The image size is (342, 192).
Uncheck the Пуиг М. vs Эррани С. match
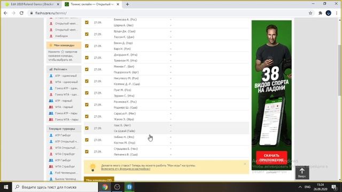coord(87,93)
